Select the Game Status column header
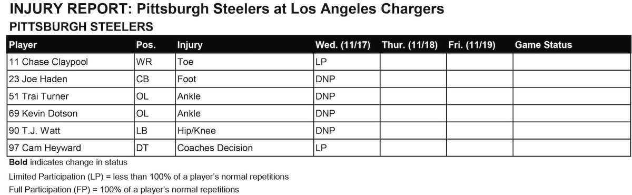This screenshot has height=195, width=632. [x=544, y=45]
